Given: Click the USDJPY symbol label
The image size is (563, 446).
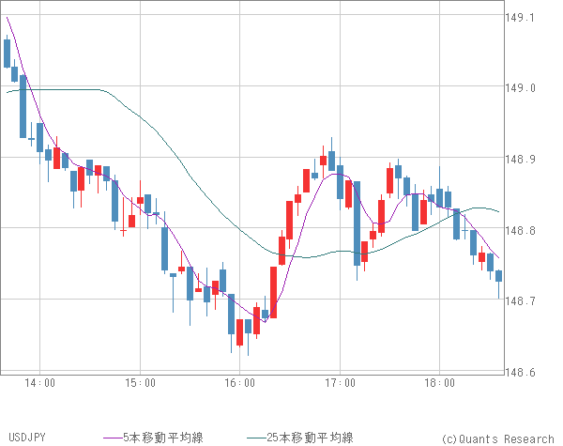Looking at the screenshot, I should click(x=27, y=438).
